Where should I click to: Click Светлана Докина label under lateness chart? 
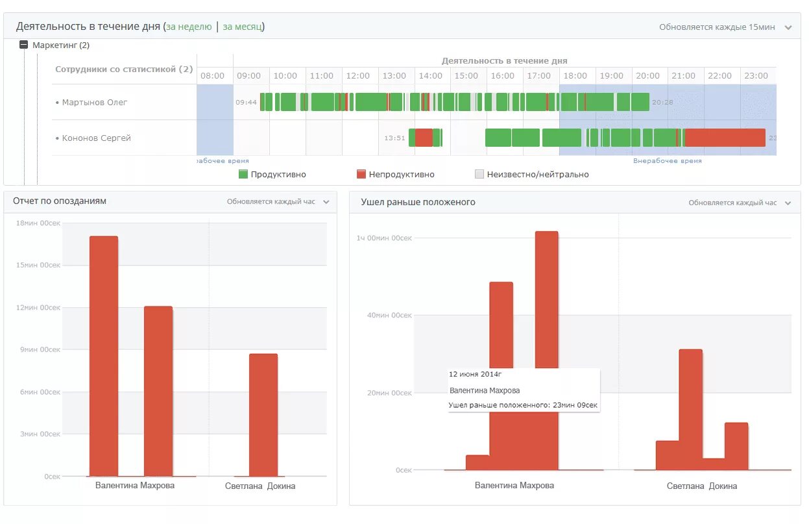260,486
